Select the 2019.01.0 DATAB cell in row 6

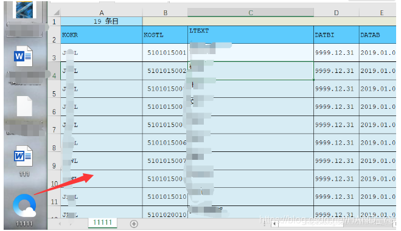[x=378, y=107]
